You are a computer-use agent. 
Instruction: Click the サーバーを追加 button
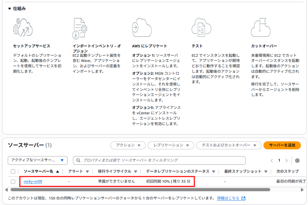pos(282,145)
